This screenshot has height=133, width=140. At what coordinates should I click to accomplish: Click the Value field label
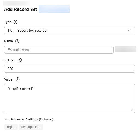(8, 79)
